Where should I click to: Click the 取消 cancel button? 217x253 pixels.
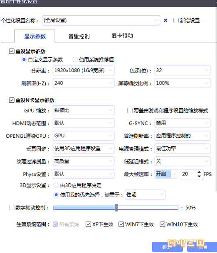tap(202, 247)
